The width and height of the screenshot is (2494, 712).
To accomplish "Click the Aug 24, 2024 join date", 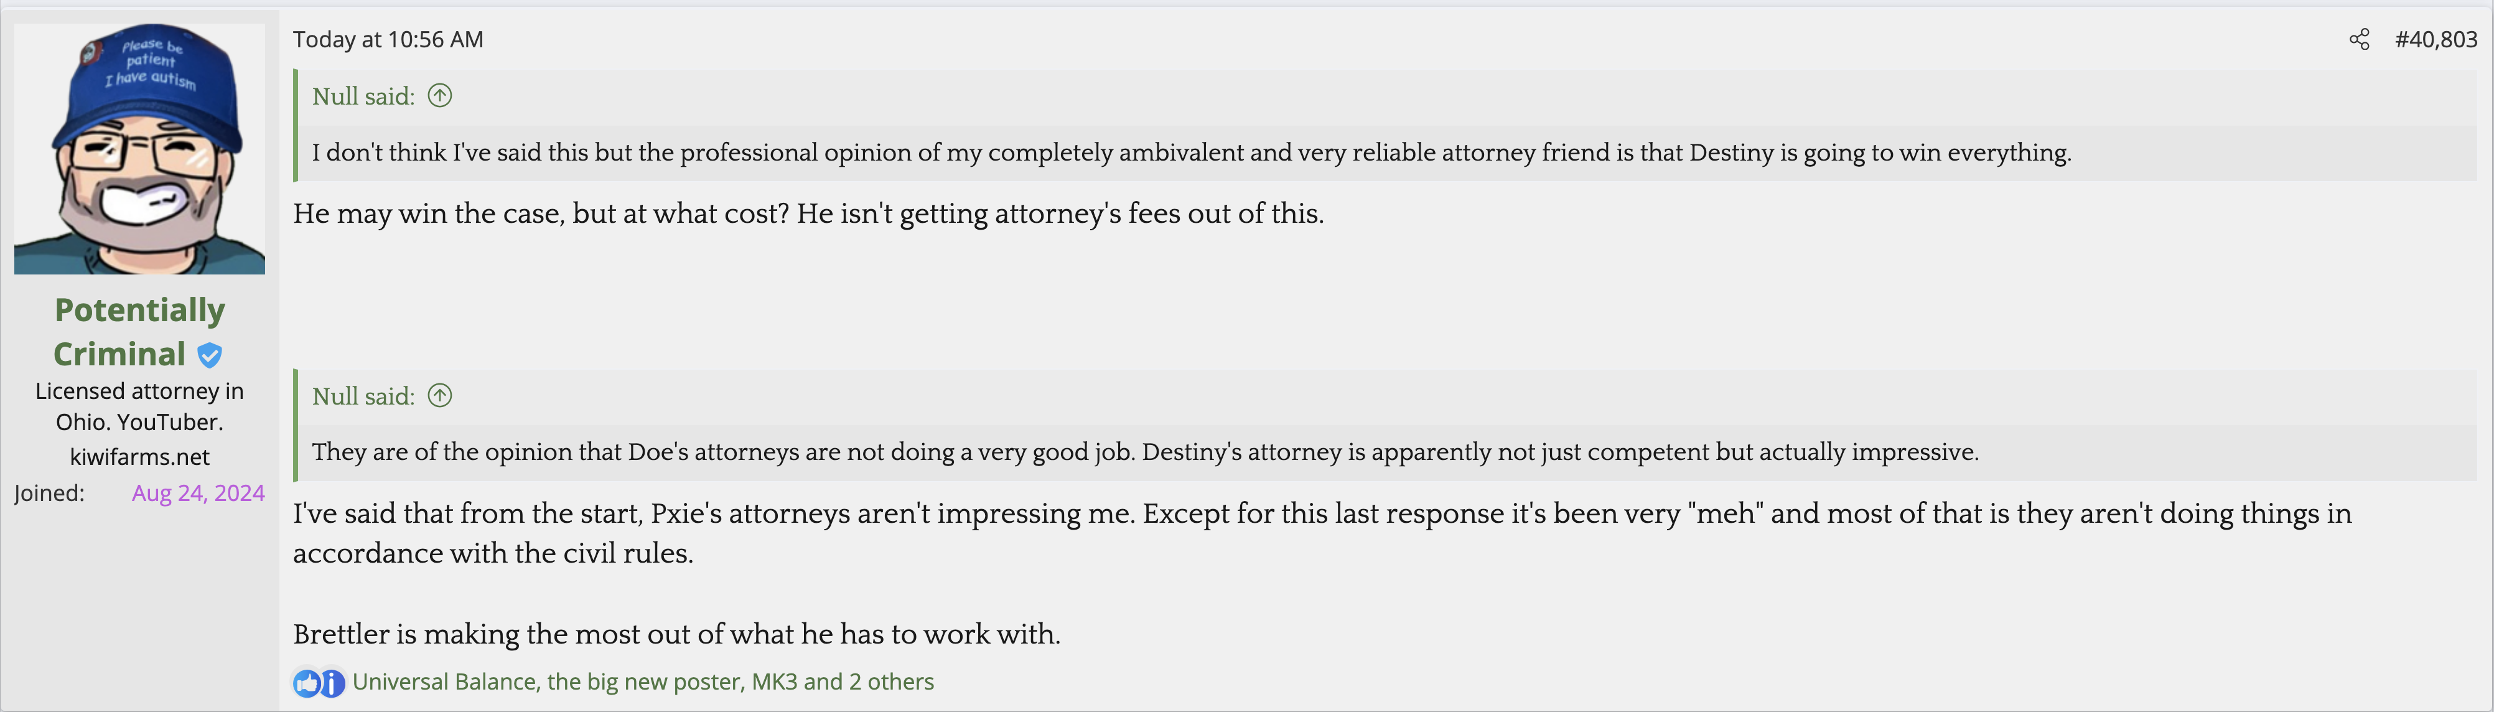I will [197, 493].
